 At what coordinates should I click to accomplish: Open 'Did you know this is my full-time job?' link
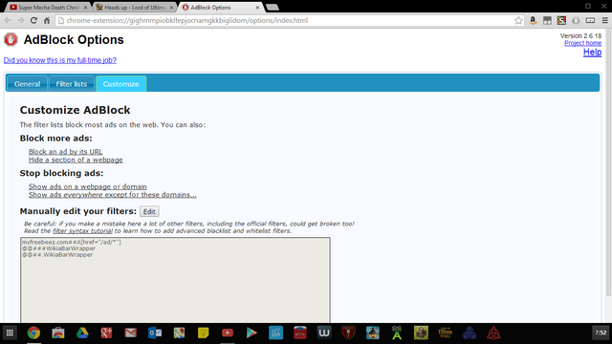pyautogui.click(x=60, y=60)
